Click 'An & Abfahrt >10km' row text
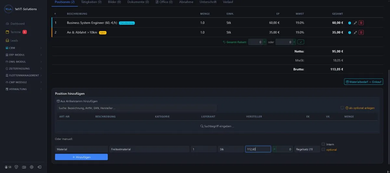Screen dimensions: 390x173 pyautogui.click(x=82, y=32)
